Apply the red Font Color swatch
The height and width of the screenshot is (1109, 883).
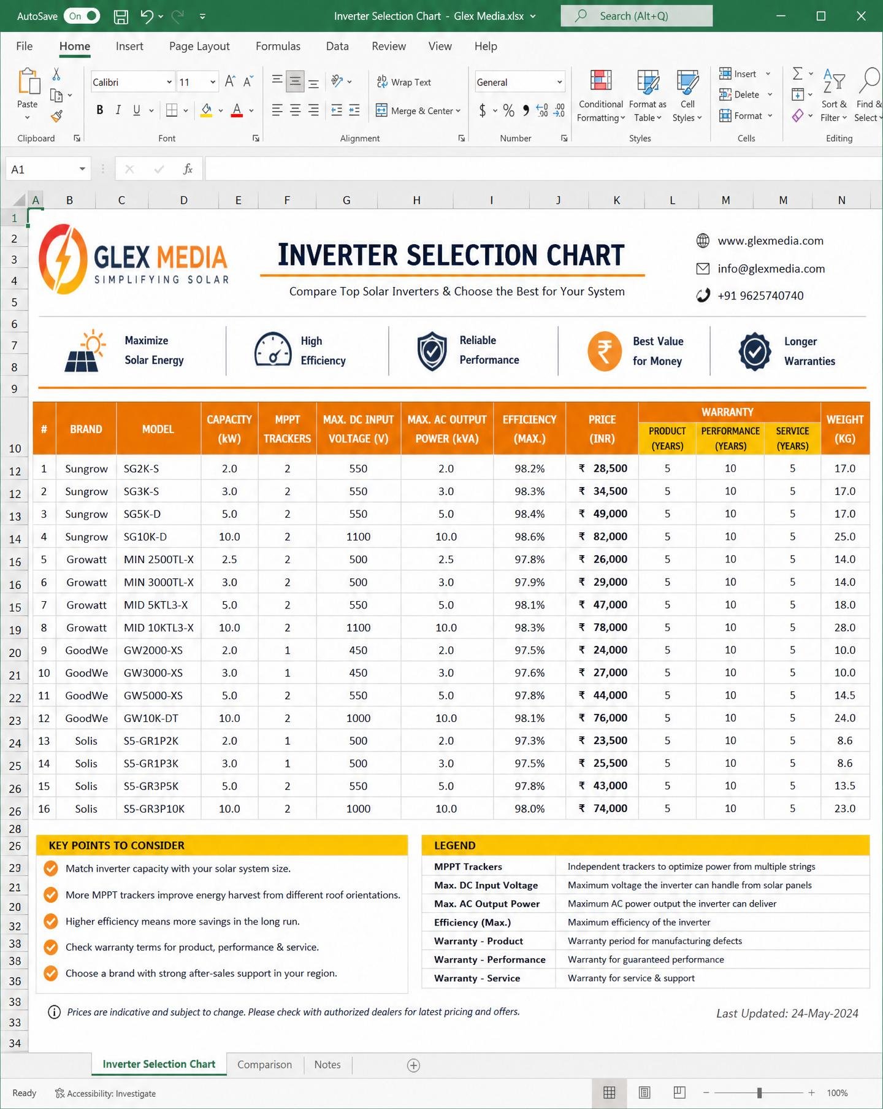237,110
